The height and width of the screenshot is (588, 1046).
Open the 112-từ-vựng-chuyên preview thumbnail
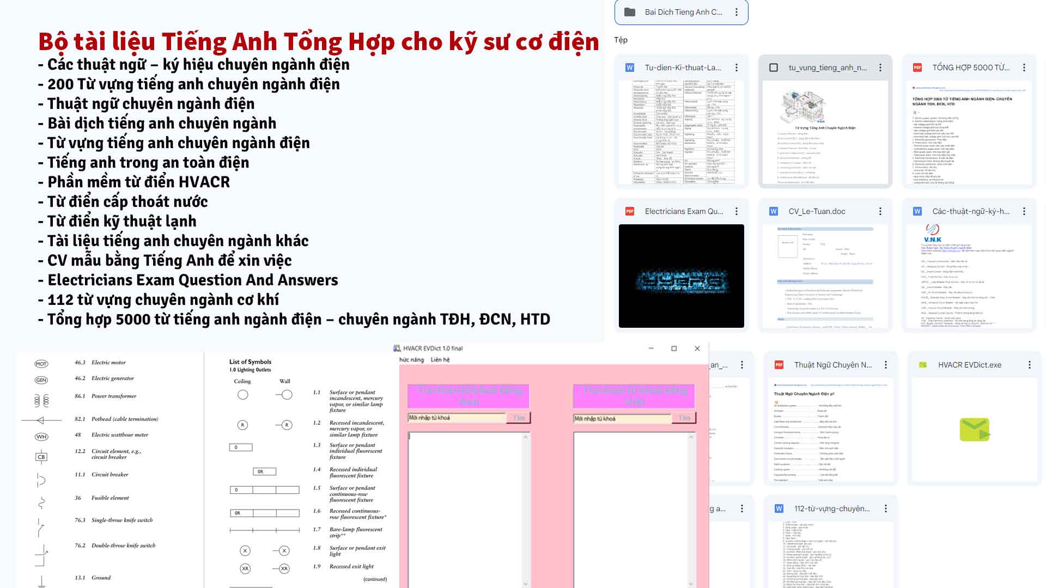831,554
